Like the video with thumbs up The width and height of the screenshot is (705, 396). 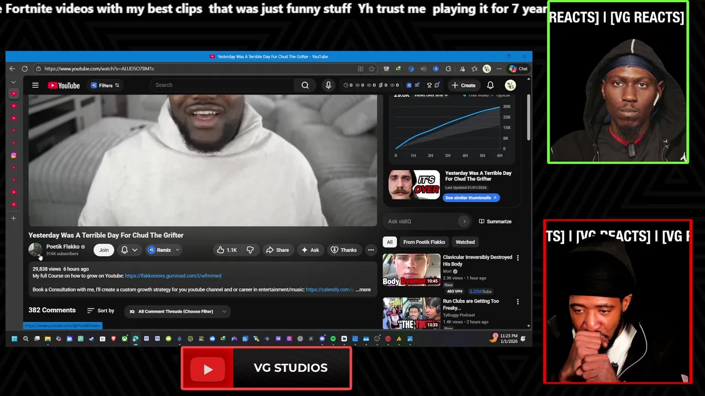226,250
